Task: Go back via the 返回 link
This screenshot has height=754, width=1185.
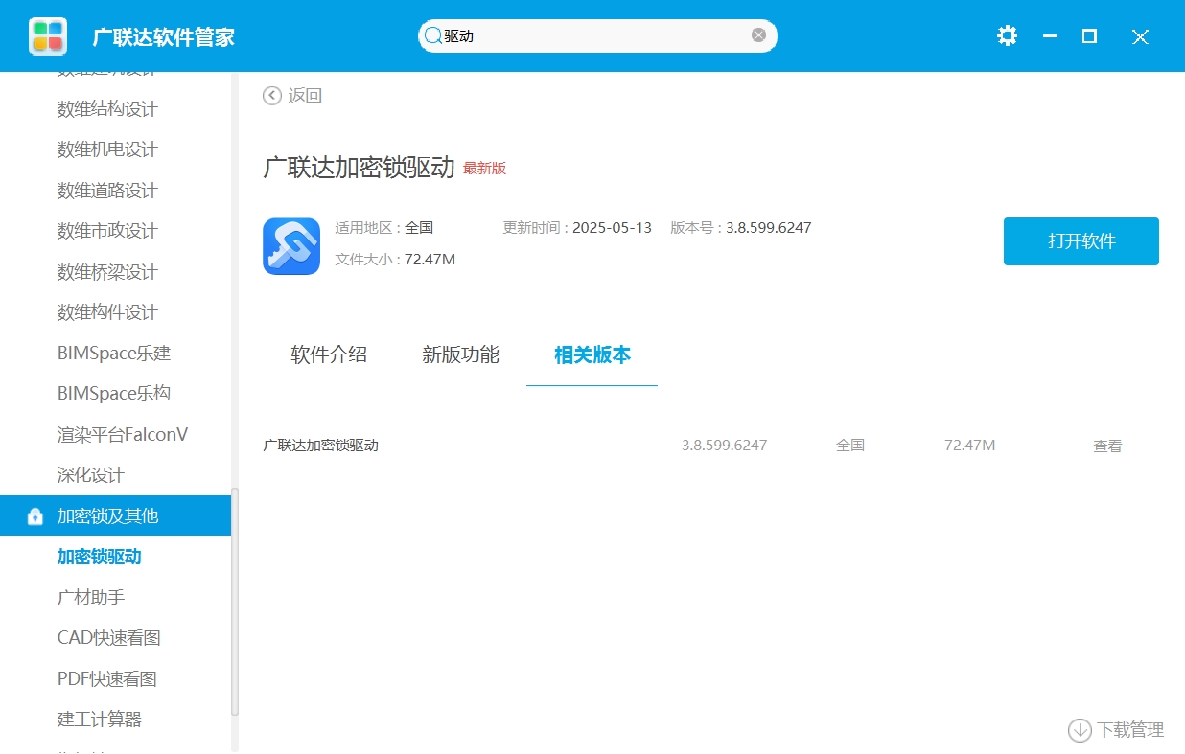Action: pyautogui.click(x=305, y=95)
